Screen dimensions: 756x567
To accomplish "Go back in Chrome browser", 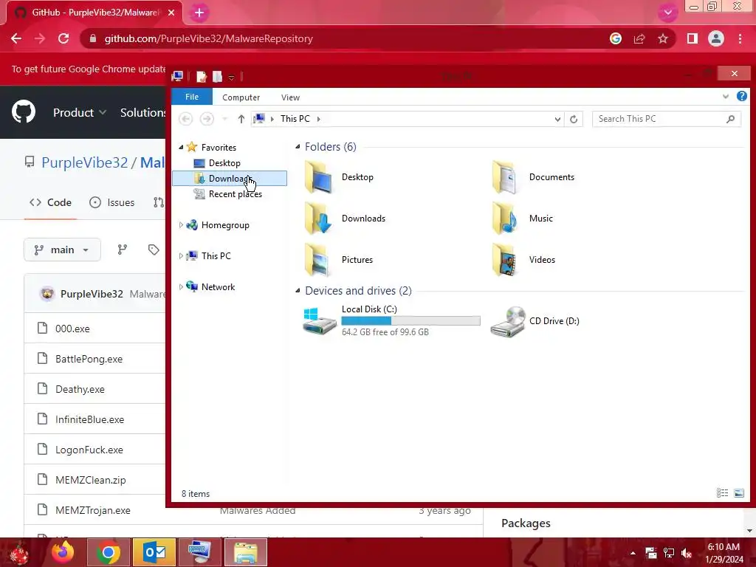I will click(x=16, y=38).
